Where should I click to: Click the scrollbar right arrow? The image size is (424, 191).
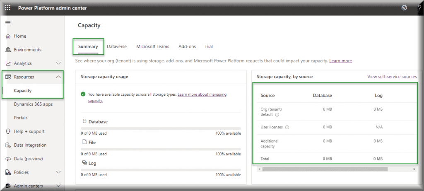[x=414, y=169]
